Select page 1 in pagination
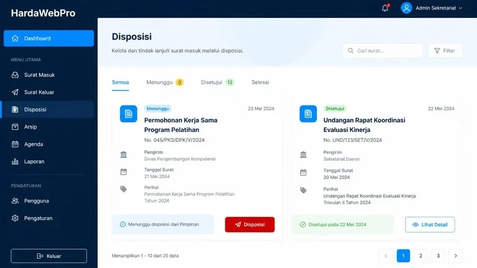The height and width of the screenshot is (268, 477). click(403, 256)
